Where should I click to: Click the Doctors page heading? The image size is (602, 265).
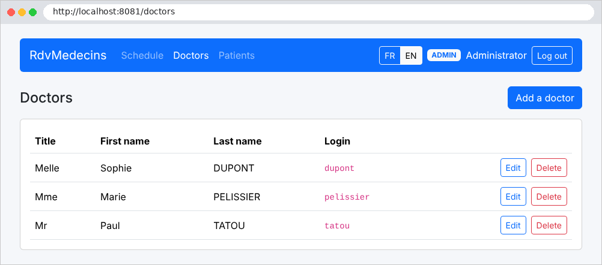[x=46, y=98]
